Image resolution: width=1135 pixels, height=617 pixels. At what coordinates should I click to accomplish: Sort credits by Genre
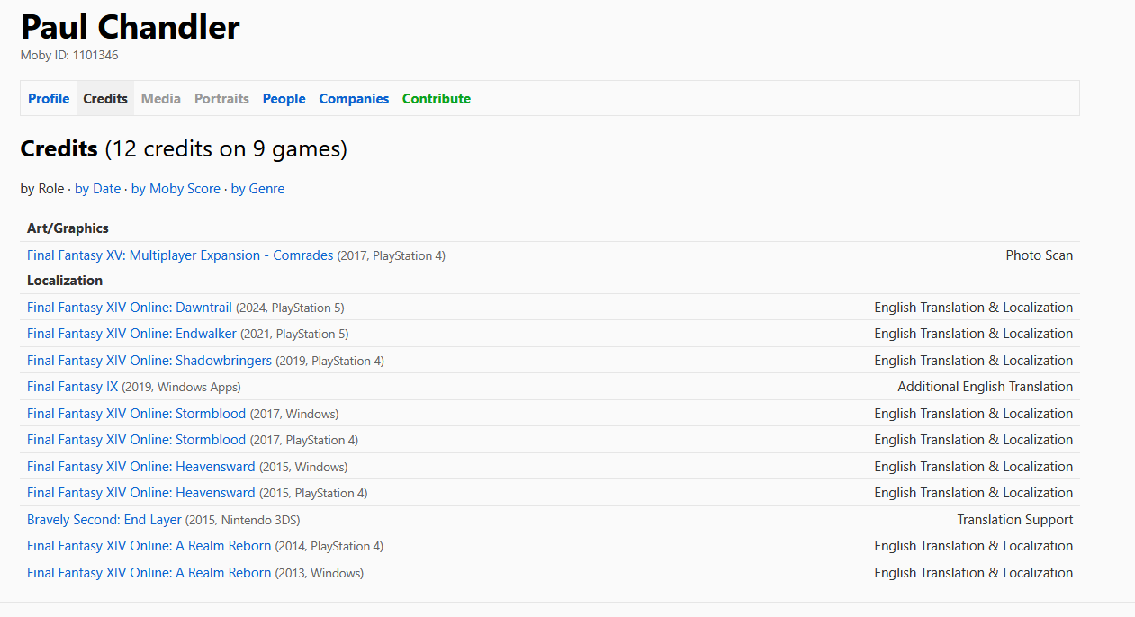coord(257,189)
